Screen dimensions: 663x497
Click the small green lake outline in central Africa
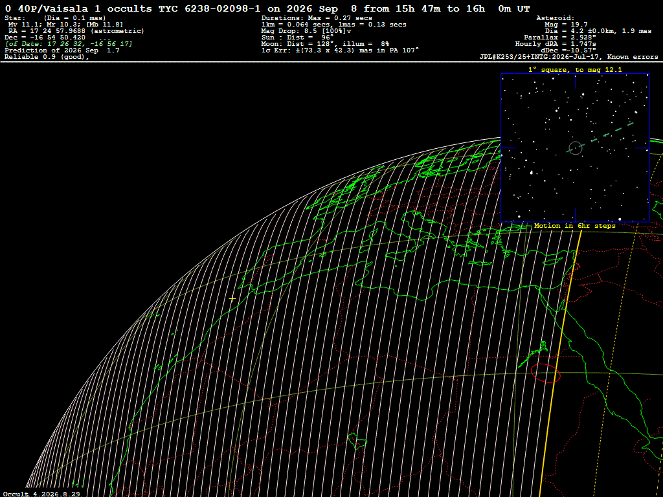(357, 442)
